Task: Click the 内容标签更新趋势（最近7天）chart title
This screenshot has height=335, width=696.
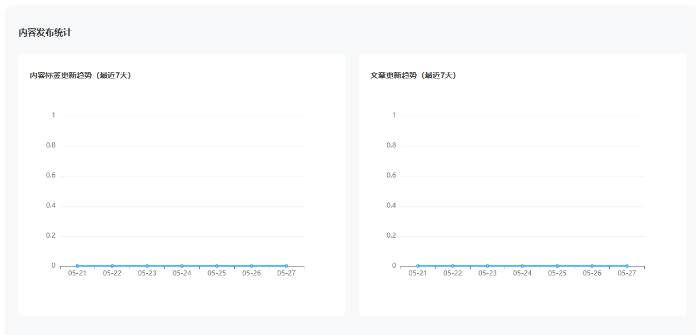Action: [80, 75]
